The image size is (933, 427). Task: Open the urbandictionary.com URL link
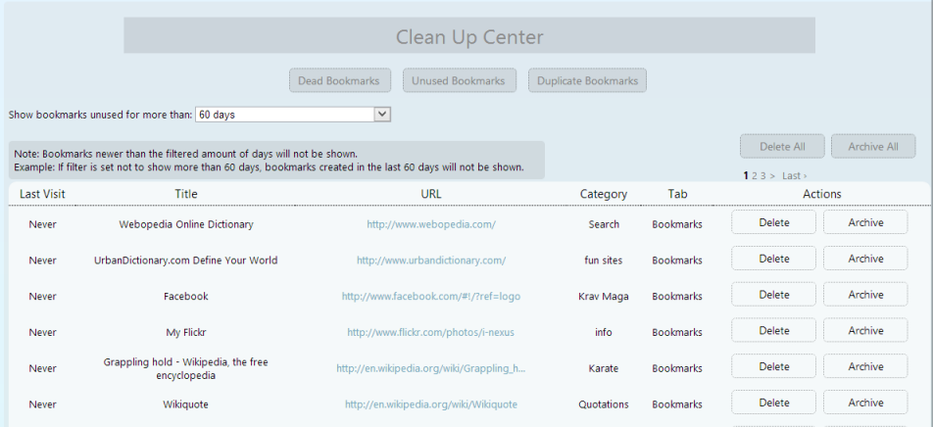[x=430, y=261]
